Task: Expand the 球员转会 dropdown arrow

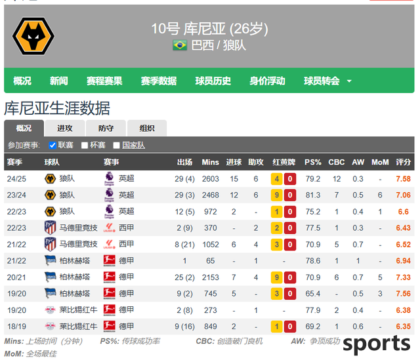Action: 349,81
